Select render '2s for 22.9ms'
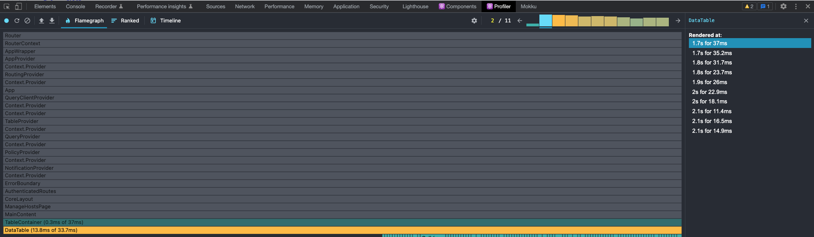 coord(750,92)
